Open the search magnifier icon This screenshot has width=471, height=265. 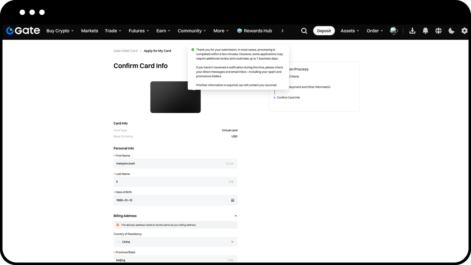point(304,31)
